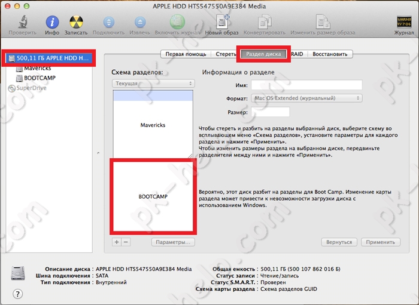419x305 pixels.
Task: Open help with question mark button
Action: click(17, 294)
